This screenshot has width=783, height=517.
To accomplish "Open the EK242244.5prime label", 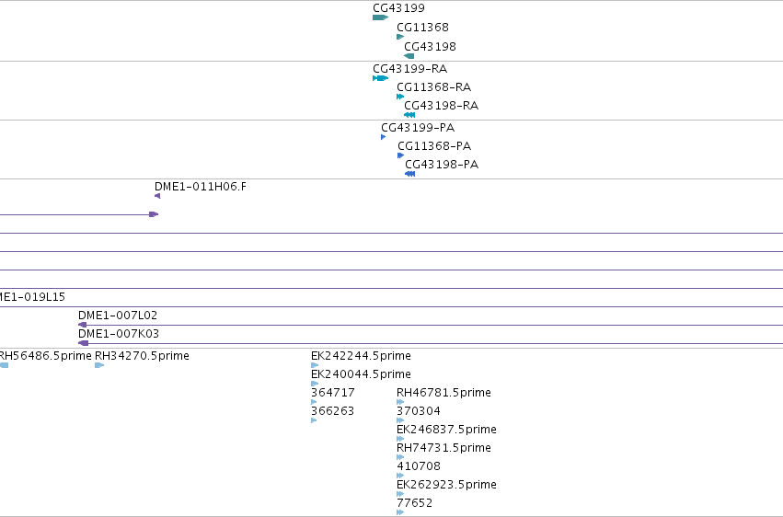I will pyautogui.click(x=361, y=356).
